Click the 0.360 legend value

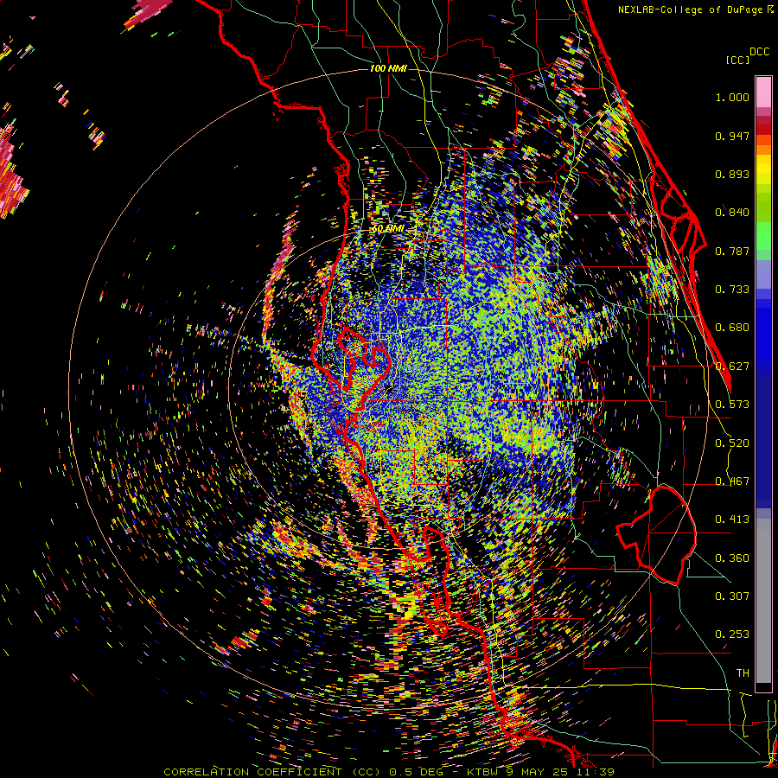[x=732, y=558]
